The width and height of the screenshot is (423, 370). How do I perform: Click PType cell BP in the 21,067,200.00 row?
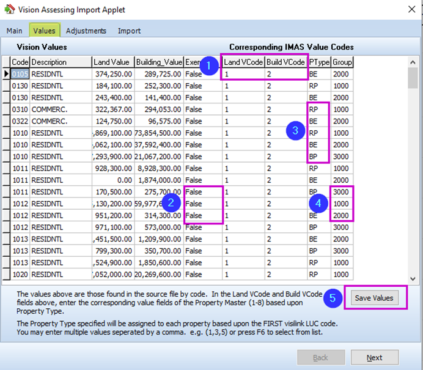(x=319, y=157)
